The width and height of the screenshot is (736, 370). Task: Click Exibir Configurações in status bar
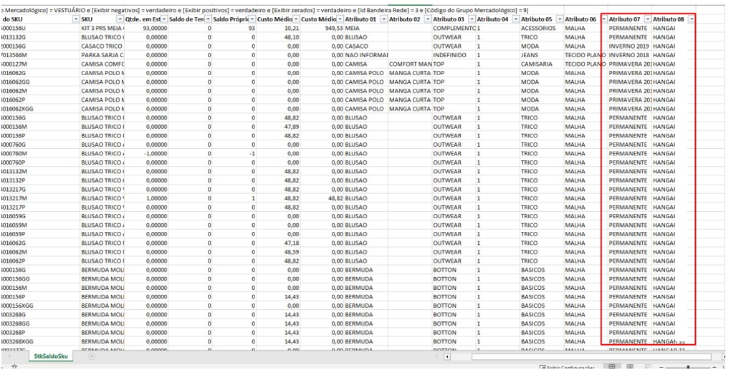[x=567, y=367]
